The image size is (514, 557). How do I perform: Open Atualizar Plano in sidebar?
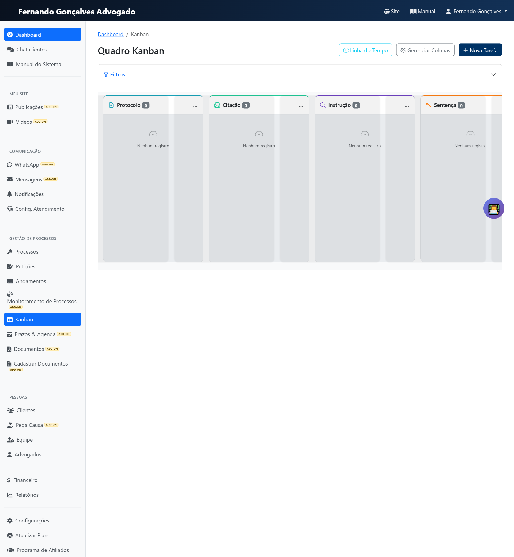(43, 535)
